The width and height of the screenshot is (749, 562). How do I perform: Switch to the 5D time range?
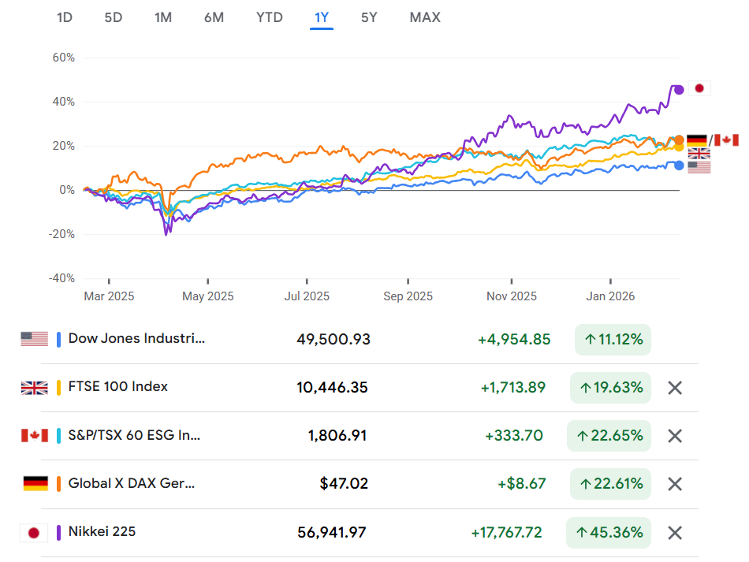tap(114, 17)
